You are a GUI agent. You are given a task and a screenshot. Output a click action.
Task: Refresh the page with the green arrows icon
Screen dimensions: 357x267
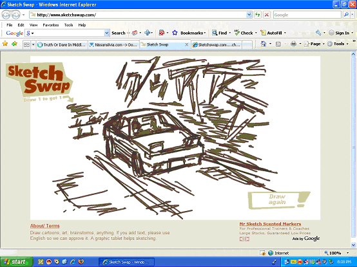click(x=258, y=15)
